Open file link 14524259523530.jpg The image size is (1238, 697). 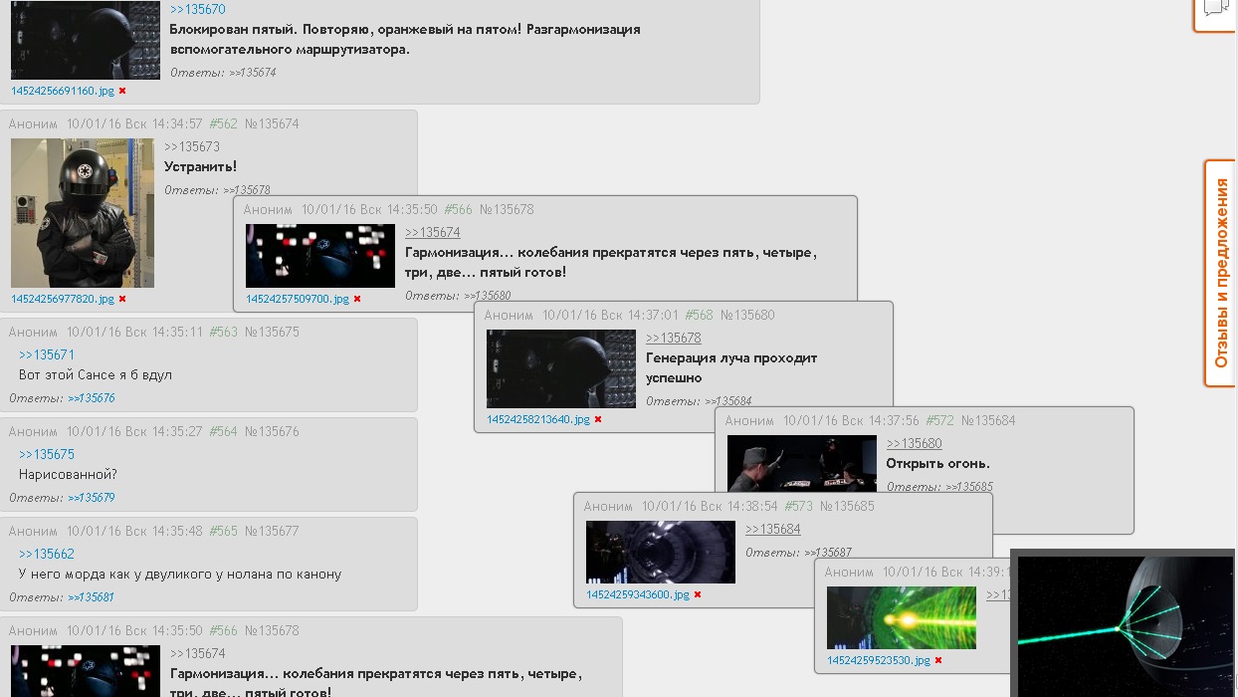point(879,661)
